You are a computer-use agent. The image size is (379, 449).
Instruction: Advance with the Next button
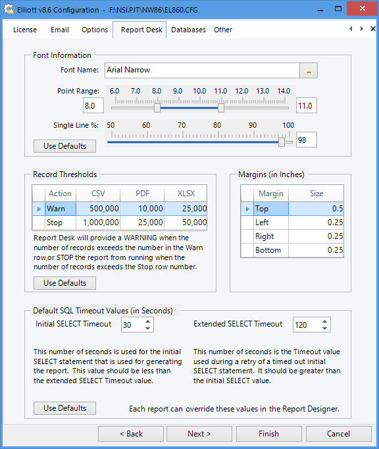click(x=199, y=434)
